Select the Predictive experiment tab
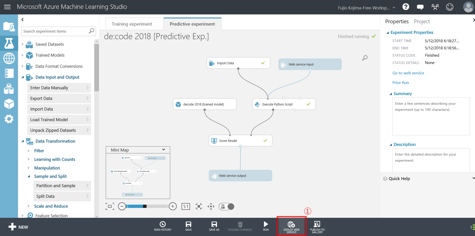The width and height of the screenshot is (475, 236). point(192,24)
